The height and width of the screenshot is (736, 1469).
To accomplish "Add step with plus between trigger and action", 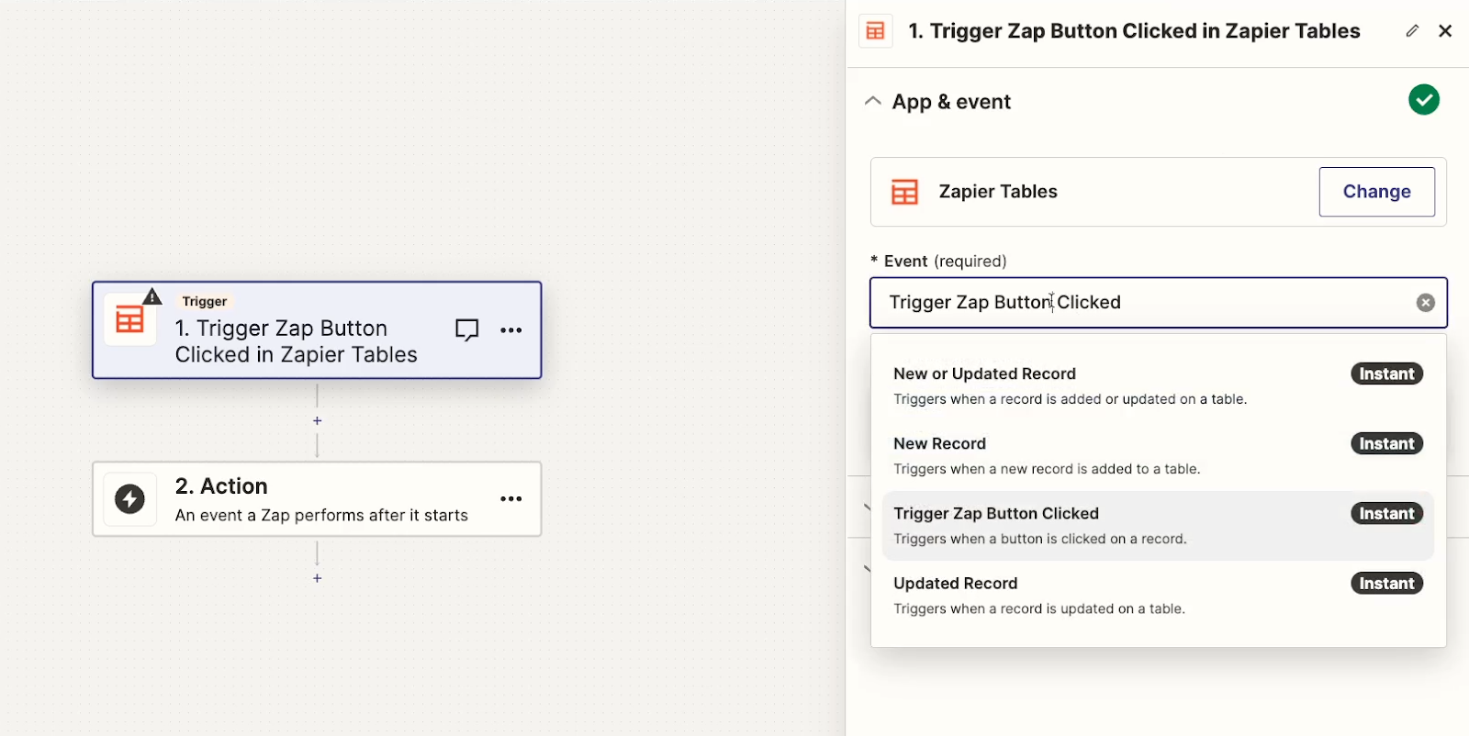I will [317, 420].
